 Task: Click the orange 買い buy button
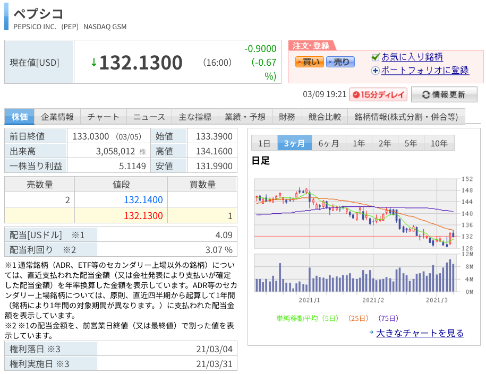coord(309,62)
